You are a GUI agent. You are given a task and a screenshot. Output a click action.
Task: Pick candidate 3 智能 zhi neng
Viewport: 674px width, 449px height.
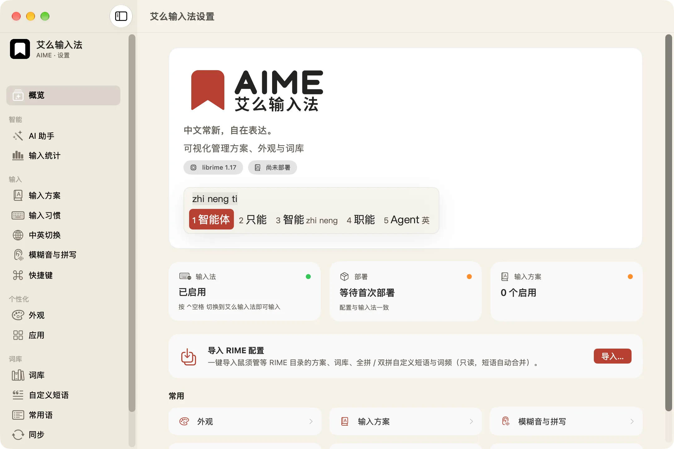tap(307, 220)
